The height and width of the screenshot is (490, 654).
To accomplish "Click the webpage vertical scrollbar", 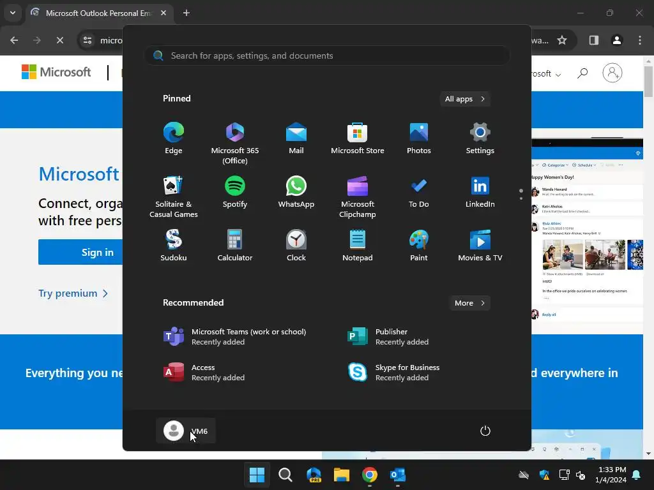I will [x=648, y=81].
